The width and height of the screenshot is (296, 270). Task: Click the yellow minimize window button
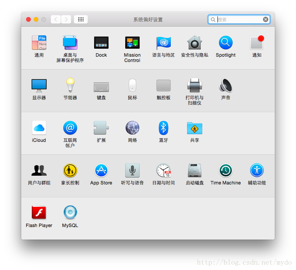[36, 19]
